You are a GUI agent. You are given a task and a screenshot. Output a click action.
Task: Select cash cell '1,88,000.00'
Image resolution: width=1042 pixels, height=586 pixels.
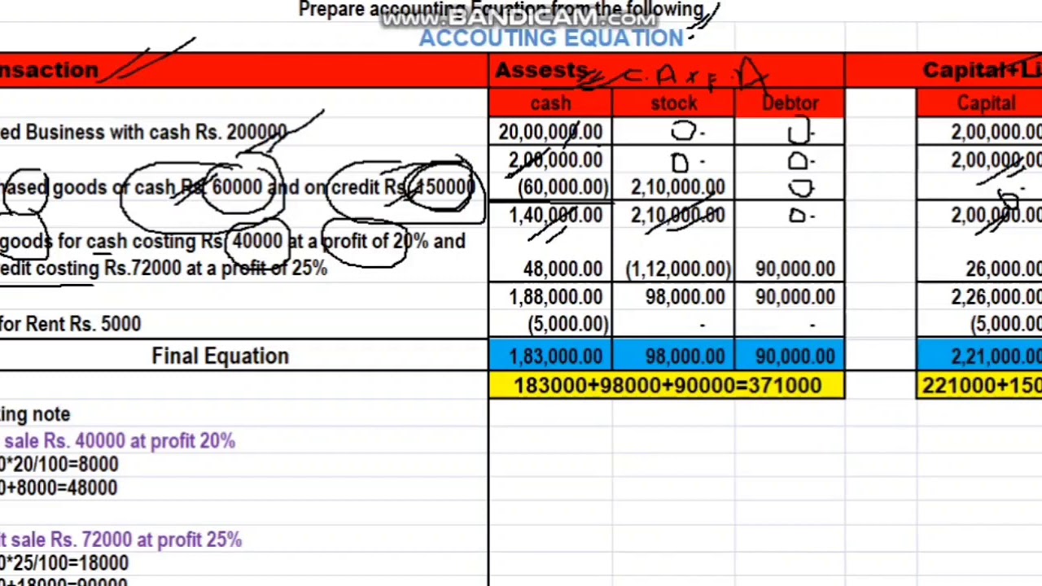pos(550,297)
